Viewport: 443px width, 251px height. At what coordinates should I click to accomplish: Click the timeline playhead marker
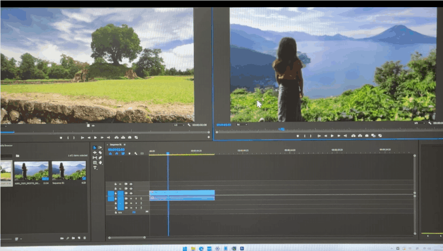pos(168,154)
